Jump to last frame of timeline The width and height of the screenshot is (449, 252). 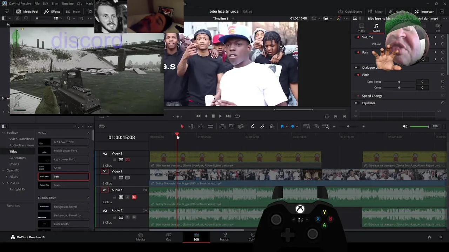coord(228,116)
